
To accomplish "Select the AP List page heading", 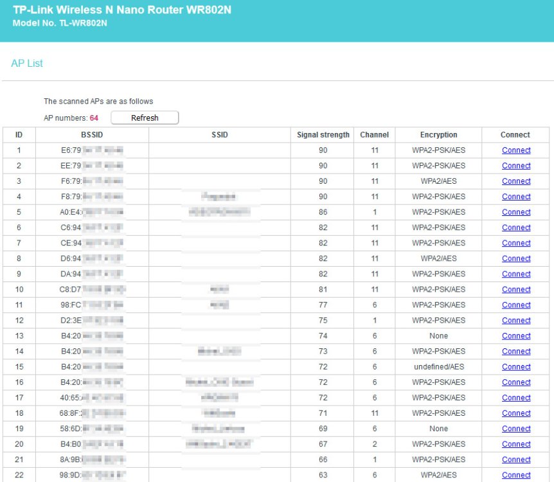I will coord(27,63).
